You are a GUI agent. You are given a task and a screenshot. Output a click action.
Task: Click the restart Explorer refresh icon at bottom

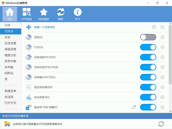point(161,124)
